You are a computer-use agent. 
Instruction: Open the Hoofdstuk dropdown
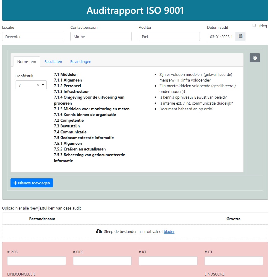27,85
